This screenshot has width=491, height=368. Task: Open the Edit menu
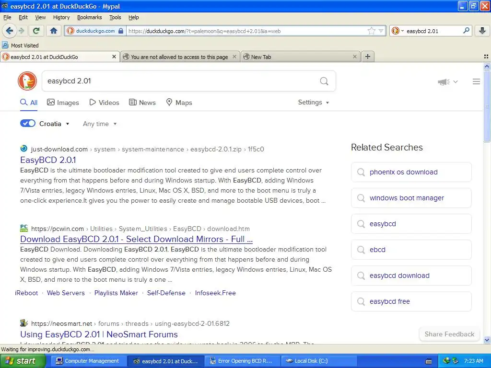pyautogui.click(x=23, y=17)
